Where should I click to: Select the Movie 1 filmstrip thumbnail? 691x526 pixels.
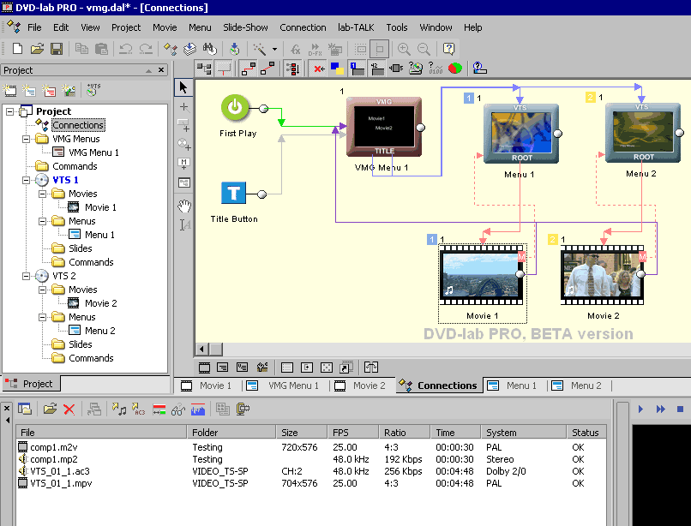[482, 275]
